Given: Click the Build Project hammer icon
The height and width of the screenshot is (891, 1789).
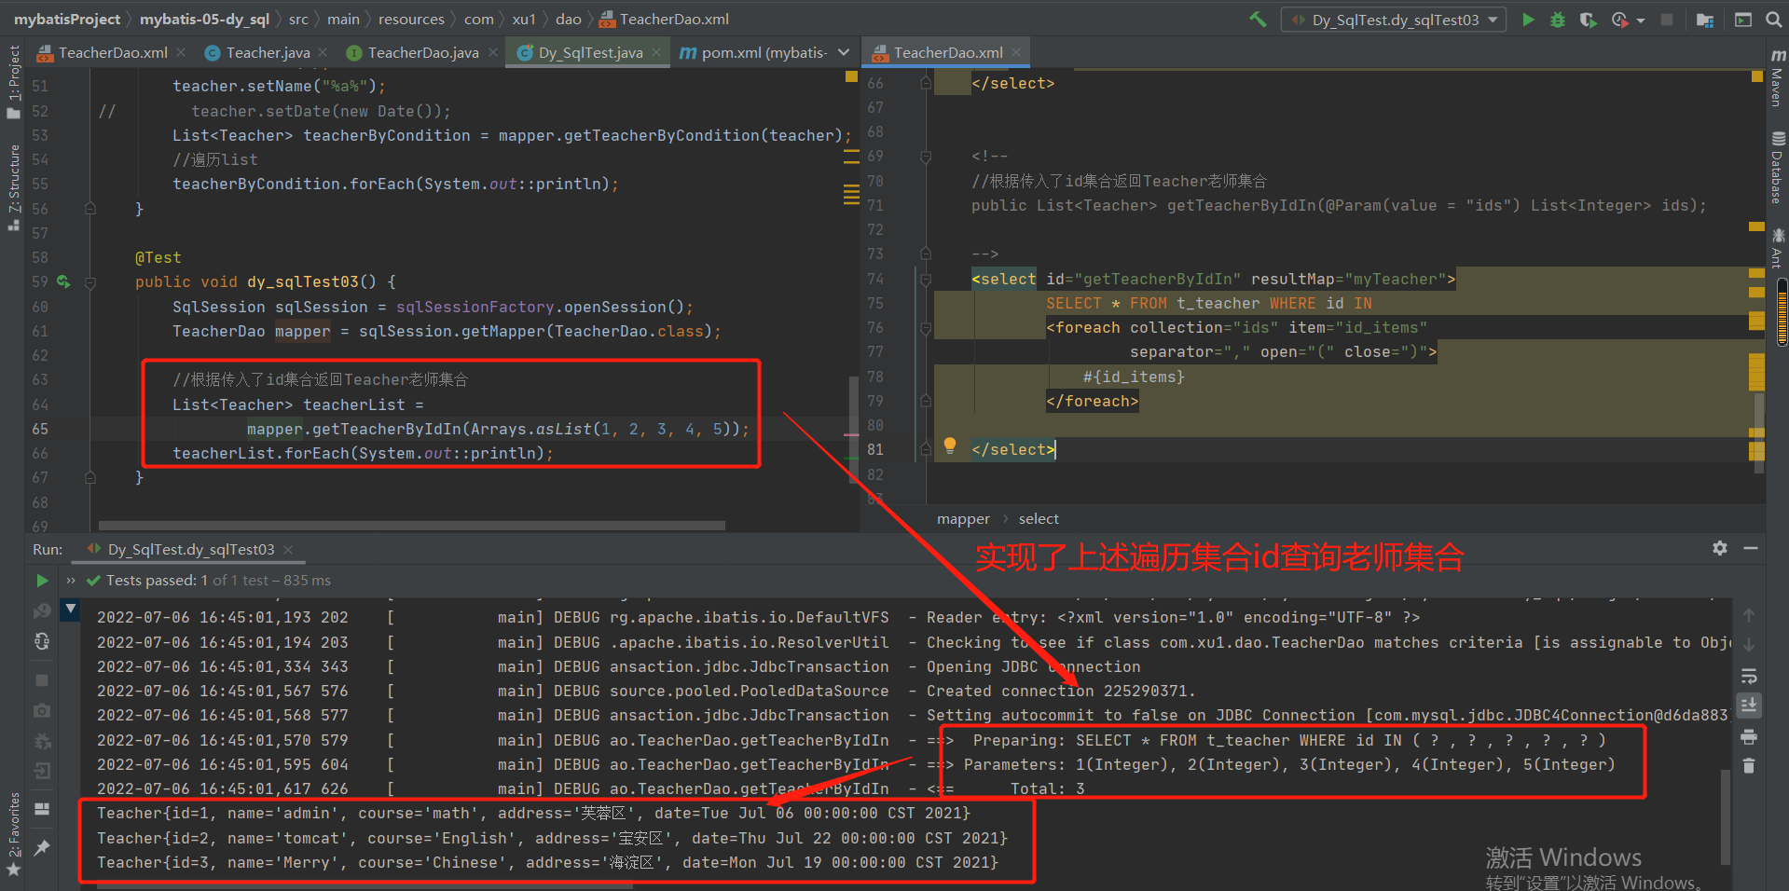Looking at the screenshot, I should [1259, 19].
